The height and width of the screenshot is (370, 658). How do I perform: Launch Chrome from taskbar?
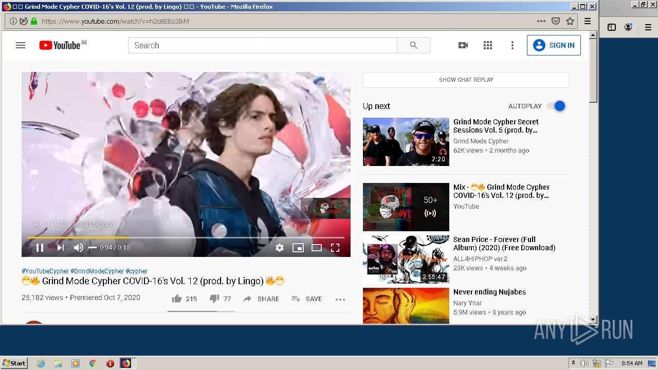tap(93, 363)
